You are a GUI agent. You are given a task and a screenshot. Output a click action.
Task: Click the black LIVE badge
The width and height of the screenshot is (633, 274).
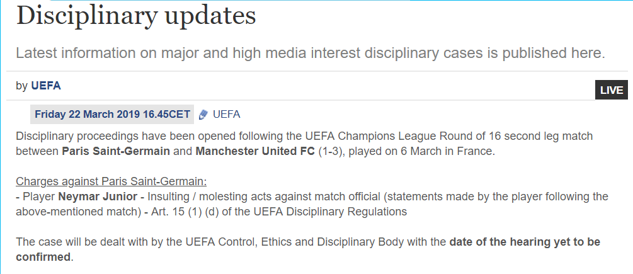(611, 90)
